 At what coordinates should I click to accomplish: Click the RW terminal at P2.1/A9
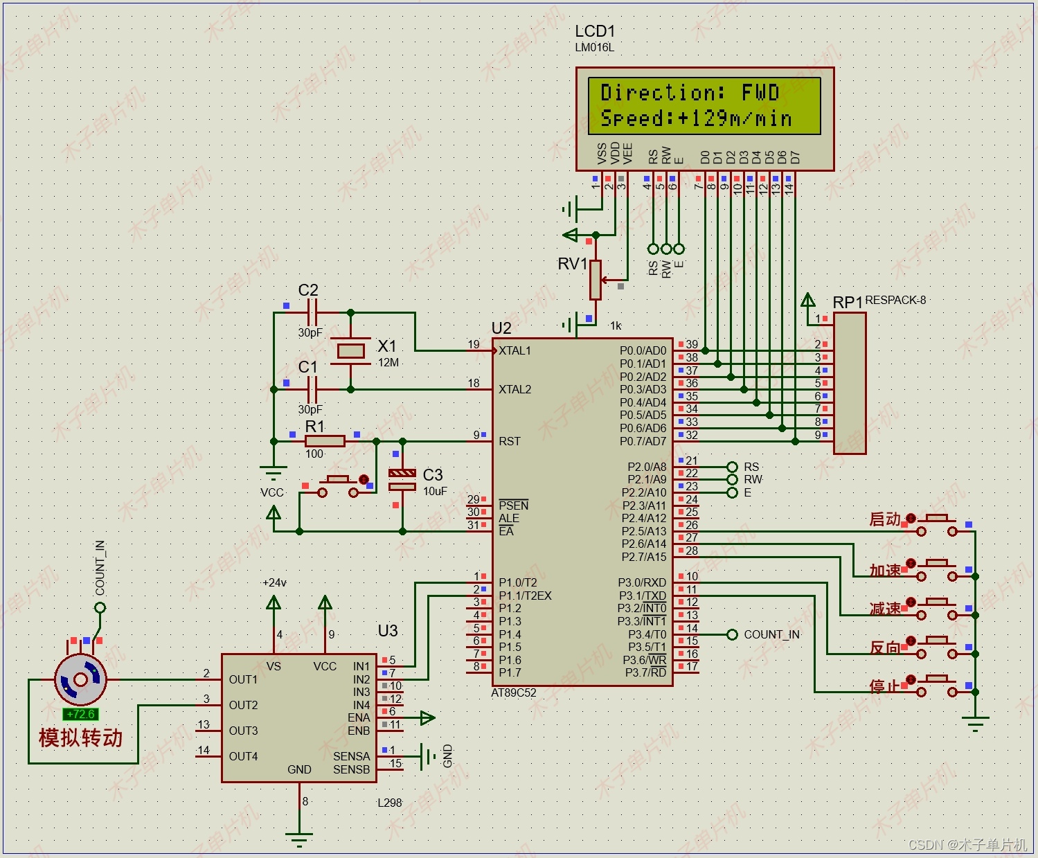pyautogui.click(x=732, y=479)
